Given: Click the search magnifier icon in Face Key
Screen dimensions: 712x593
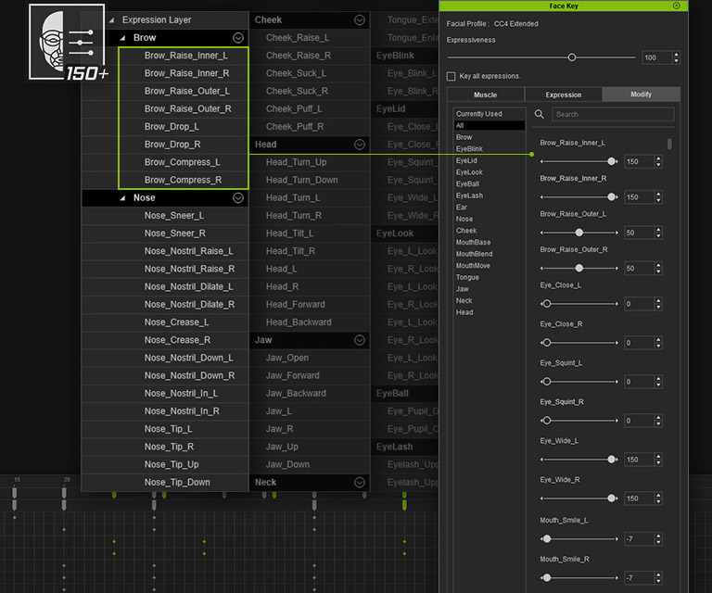Looking at the screenshot, I should pos(539,115).
